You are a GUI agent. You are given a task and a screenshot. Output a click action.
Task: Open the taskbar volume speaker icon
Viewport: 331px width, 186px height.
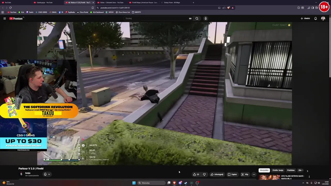click(318, 183)
